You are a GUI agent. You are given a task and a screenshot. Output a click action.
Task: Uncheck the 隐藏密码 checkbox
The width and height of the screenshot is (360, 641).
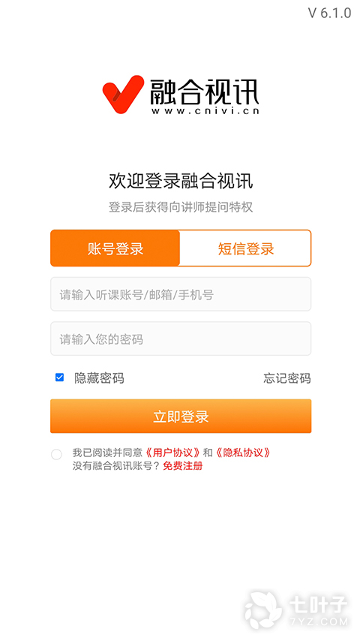(x=60, y=378)
